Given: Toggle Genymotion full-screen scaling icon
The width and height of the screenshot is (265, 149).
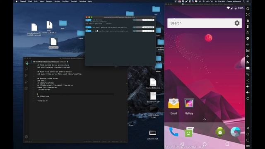Looking at the screenshot, I should pyautogui.click(x=248, y=14).
